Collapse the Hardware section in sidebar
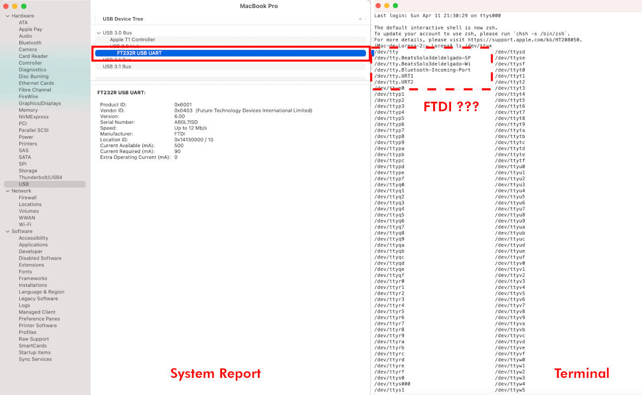The width and height of the screenshot is (642, 395). tap(7, 16)
